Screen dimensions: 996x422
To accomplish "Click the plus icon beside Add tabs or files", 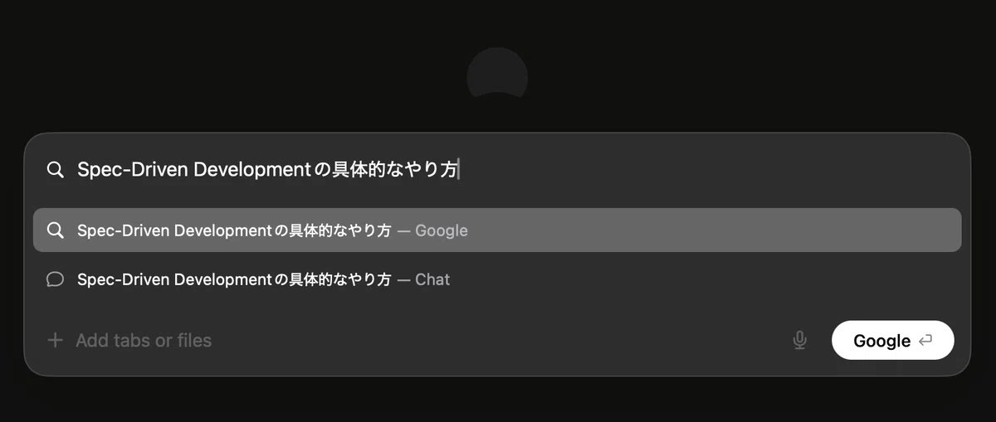I will (55, 340).
